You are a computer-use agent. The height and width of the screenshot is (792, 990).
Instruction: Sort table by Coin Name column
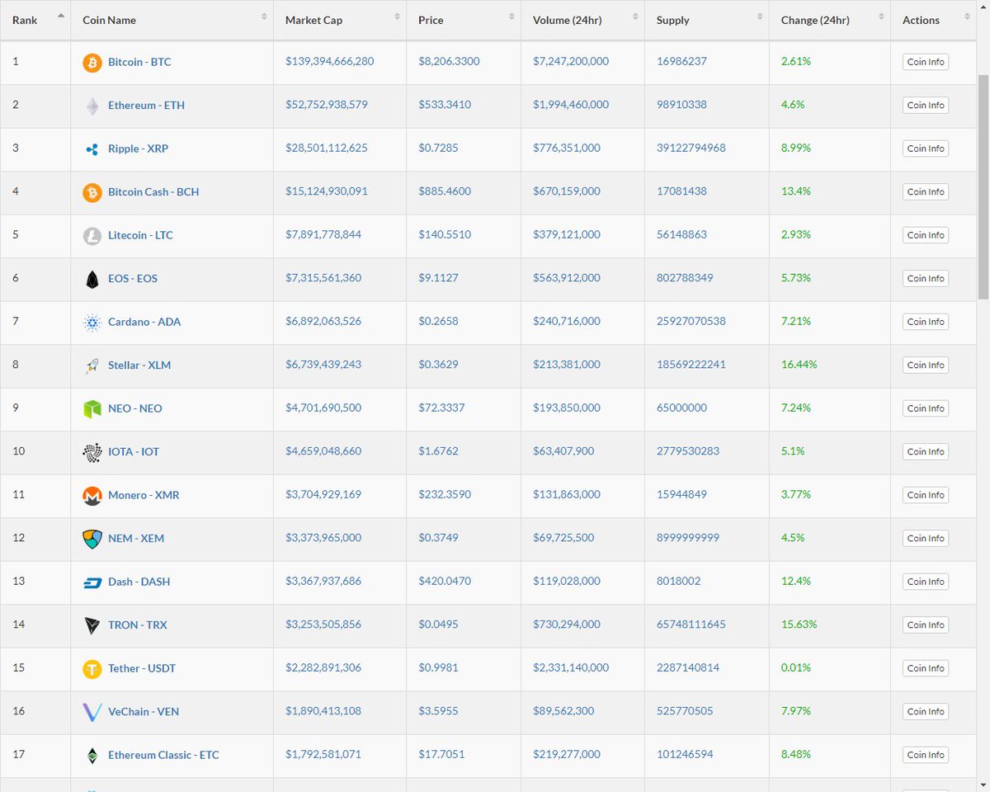172,20
